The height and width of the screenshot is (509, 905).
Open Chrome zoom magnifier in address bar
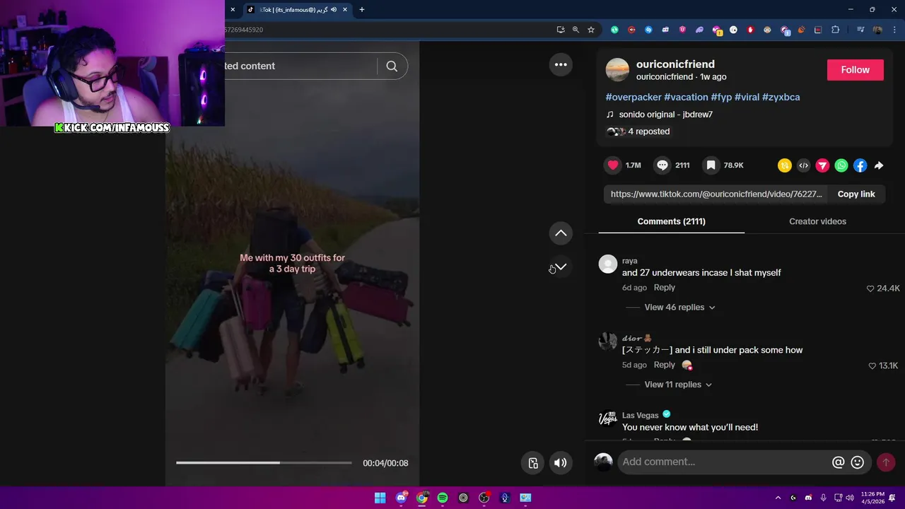coord(576,30)
